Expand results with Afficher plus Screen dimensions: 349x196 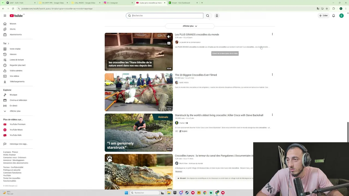click(190, 26)
